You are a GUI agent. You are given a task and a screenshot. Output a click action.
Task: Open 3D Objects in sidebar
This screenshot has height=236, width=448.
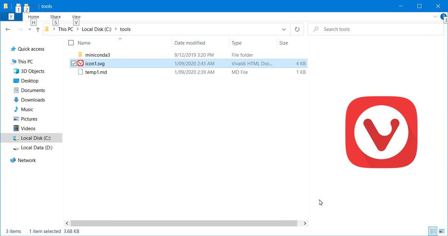32,71
